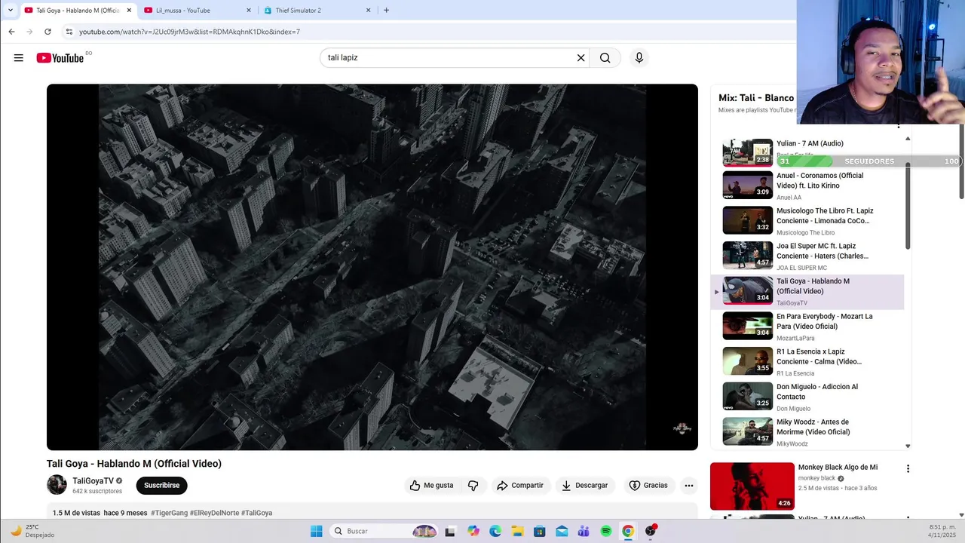Click the video player to toggle playback

pos(372,267)
